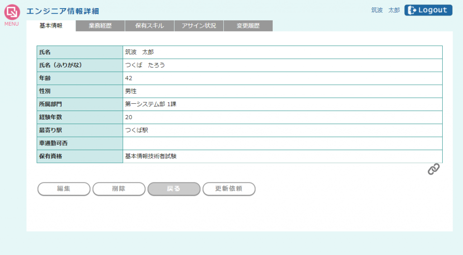Select the 基本情報 tab
Screen dimensions: 463x255
pos(51,26)
